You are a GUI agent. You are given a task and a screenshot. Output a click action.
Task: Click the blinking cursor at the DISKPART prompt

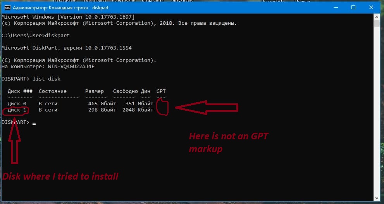34,124
